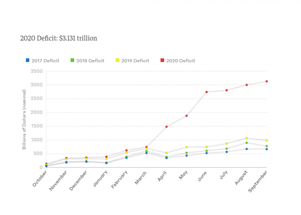Click the red August 2020 data point
Screen dimensions: 301x215
[247, 85]
